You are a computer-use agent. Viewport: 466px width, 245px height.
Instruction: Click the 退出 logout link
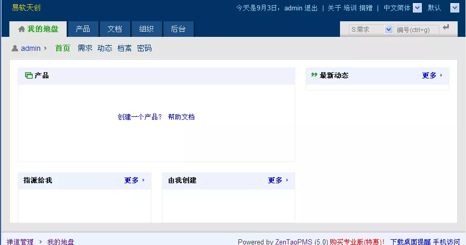click(x=311, y=8)
